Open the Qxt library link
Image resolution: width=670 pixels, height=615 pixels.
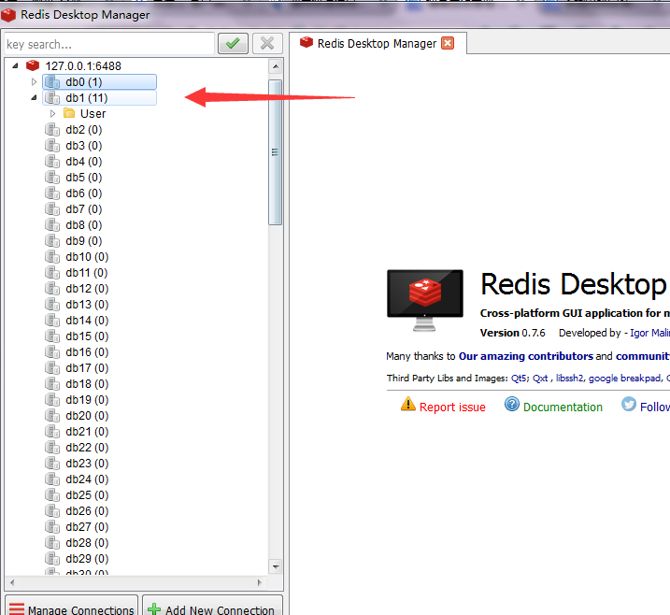pyautogui.click(x=540, y=379)
